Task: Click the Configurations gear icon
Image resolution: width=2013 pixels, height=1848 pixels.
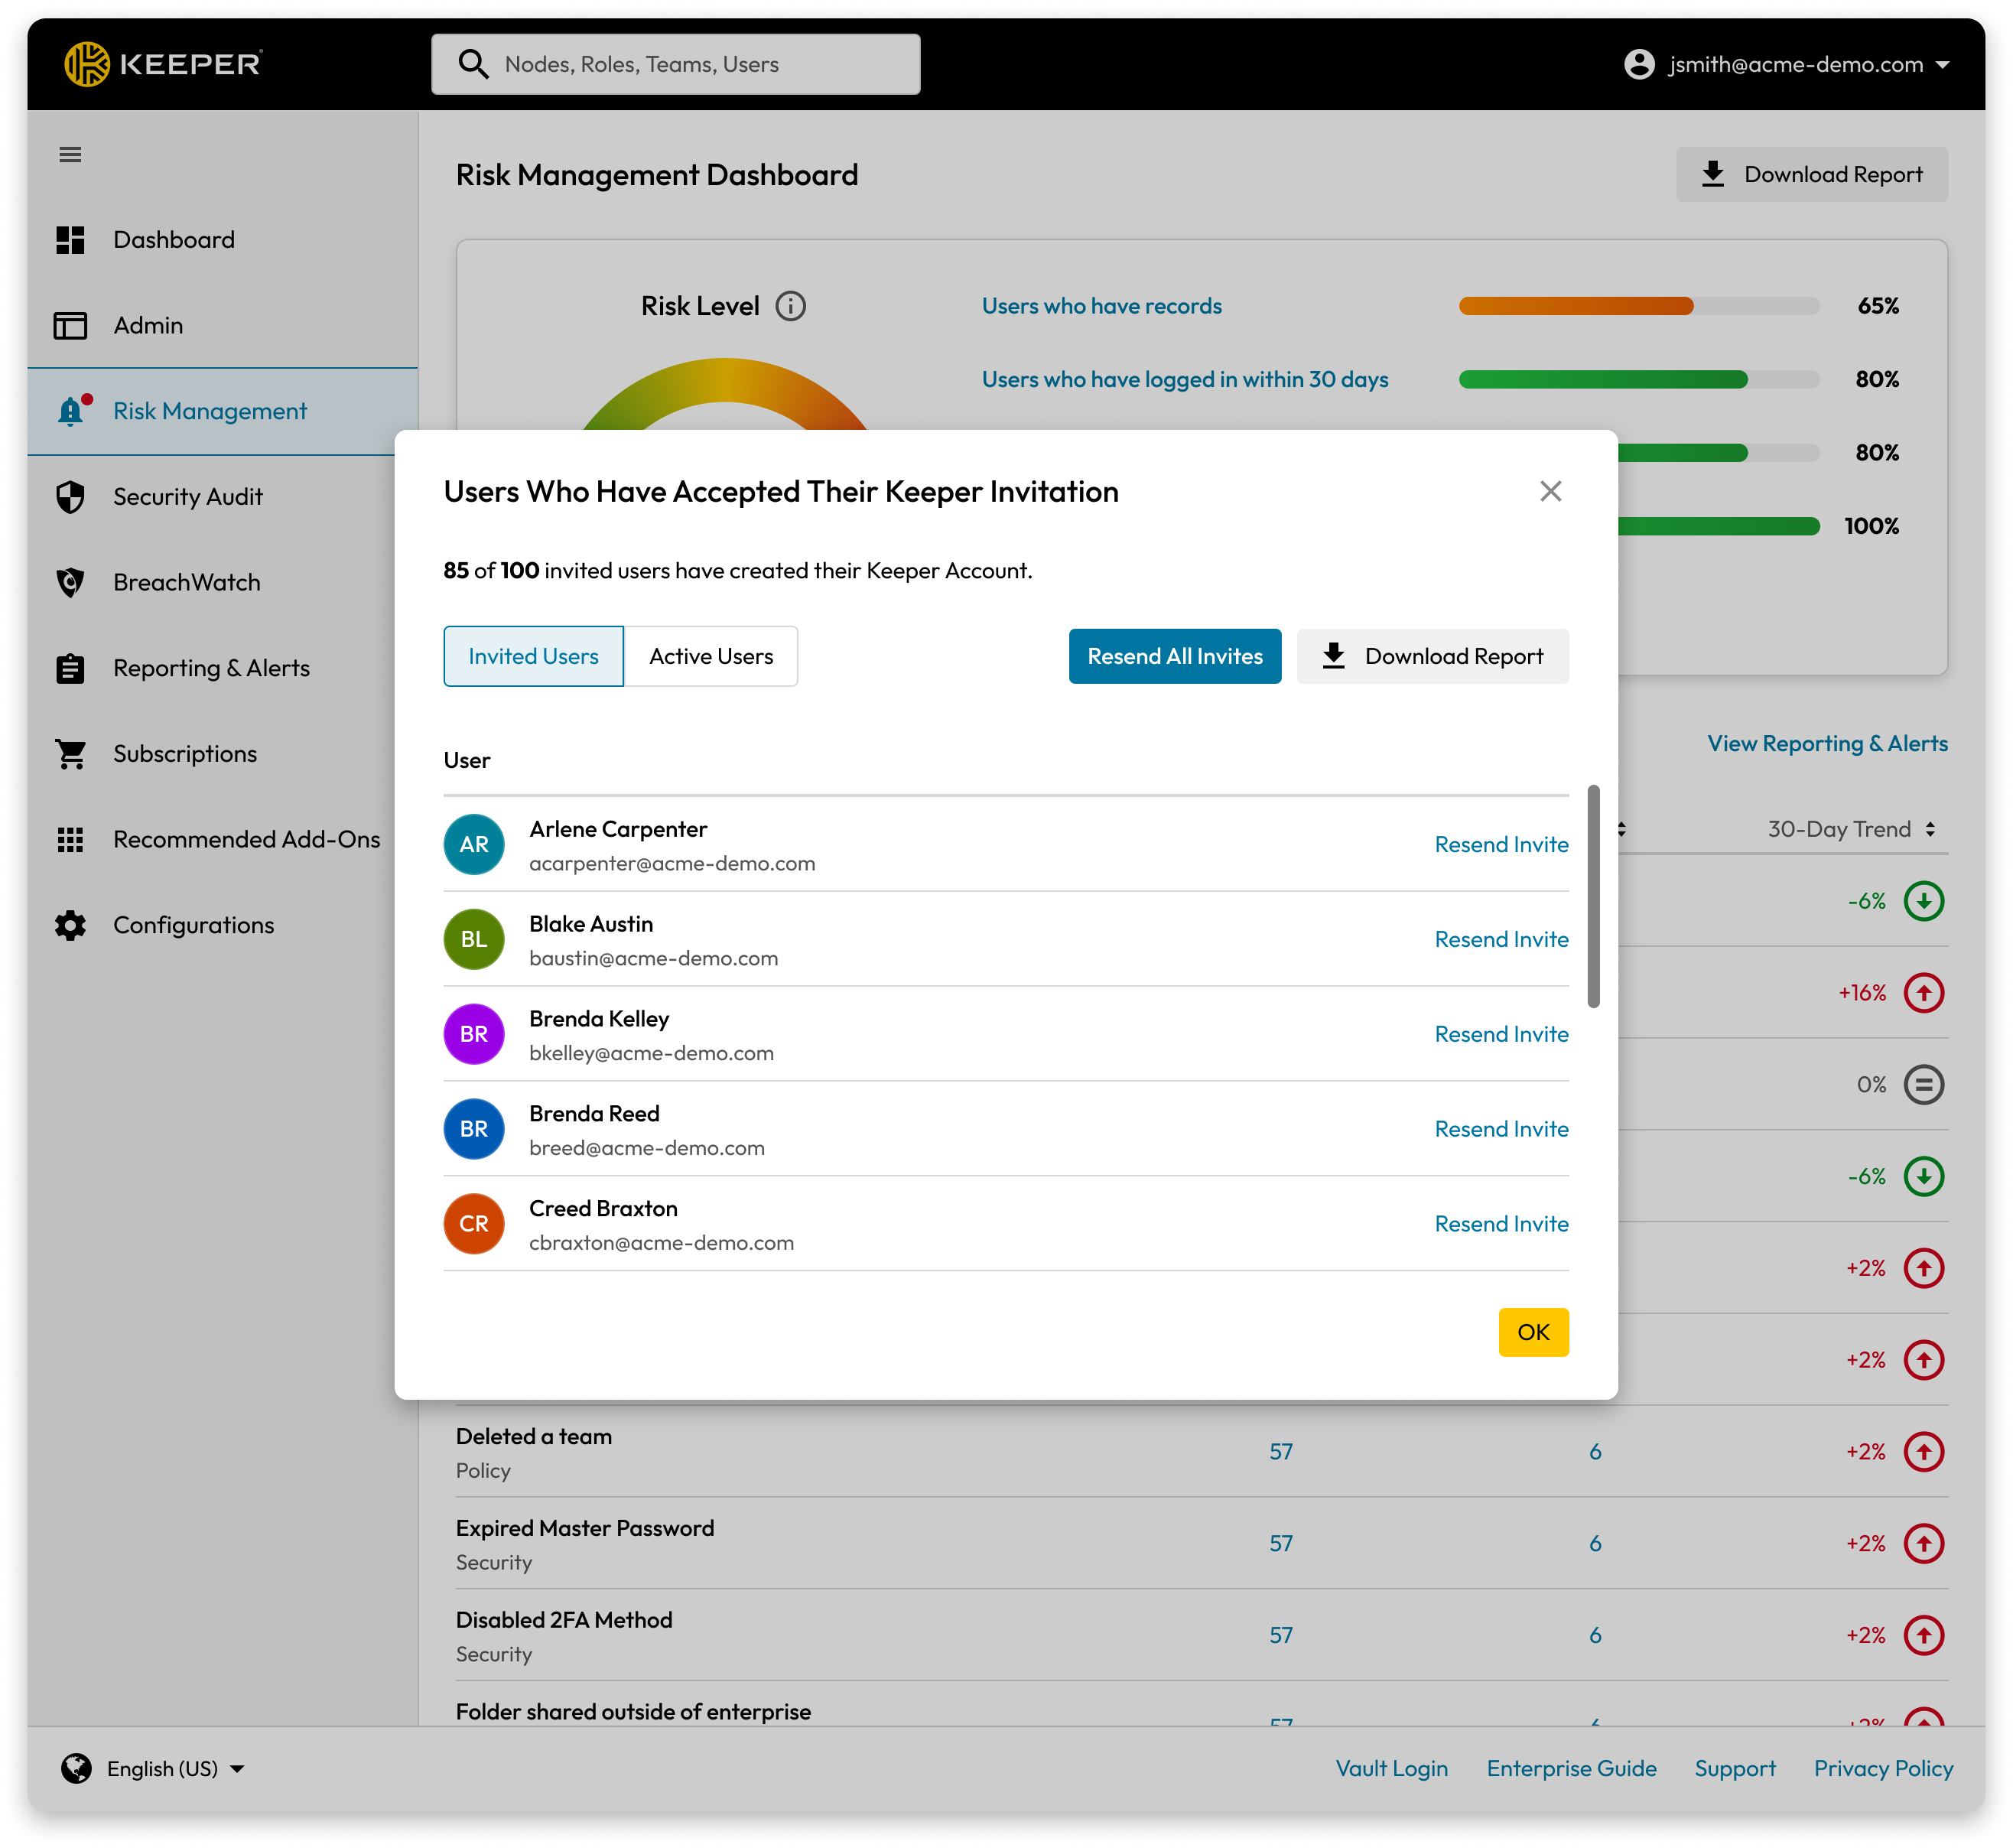Action: coord(70,925)
